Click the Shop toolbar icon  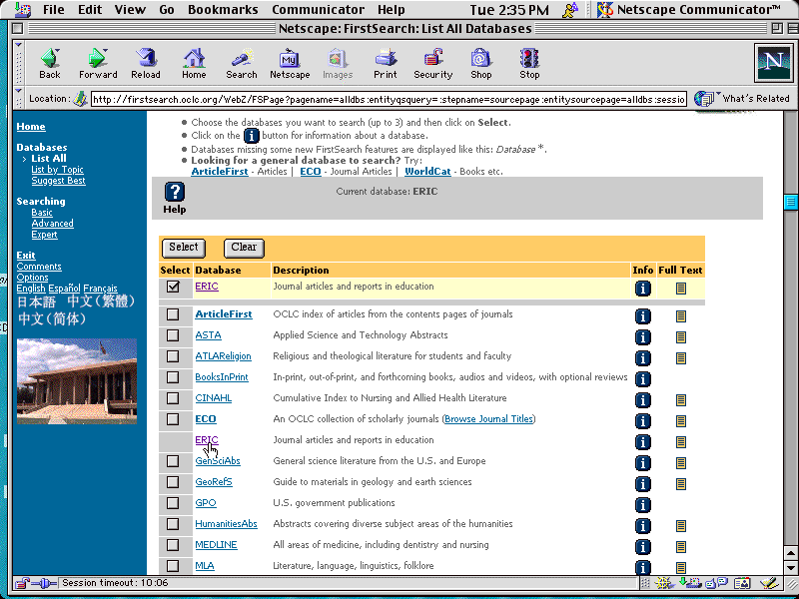[x=480, y=64]
